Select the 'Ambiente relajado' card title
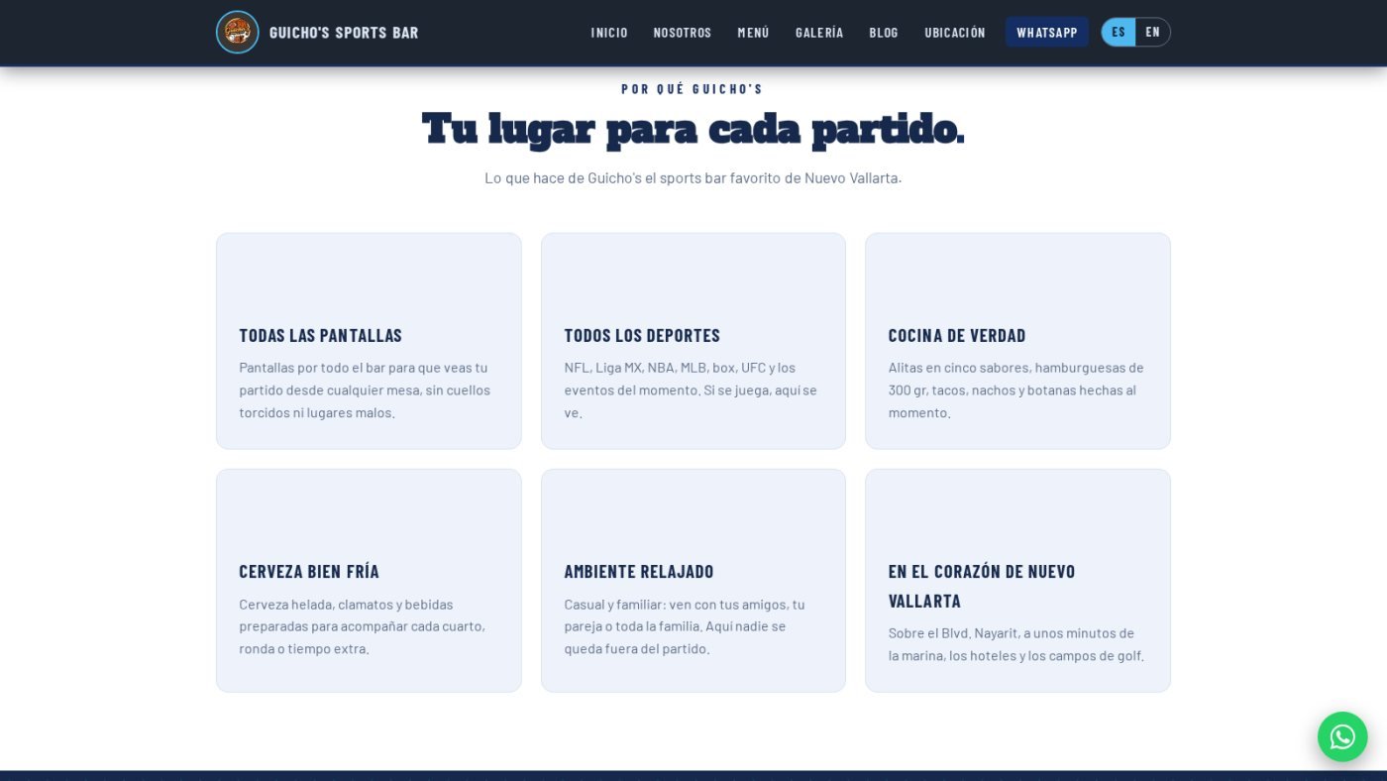The image size is (1387, 781). click(x=639, y=571)
